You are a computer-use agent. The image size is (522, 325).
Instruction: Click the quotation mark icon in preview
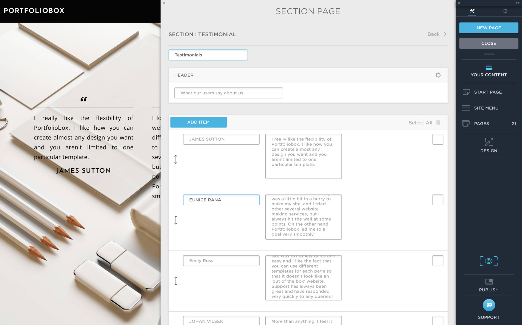[84, 99]
